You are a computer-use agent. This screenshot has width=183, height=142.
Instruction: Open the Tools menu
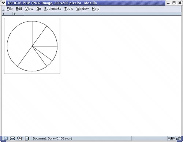point(69,9)
